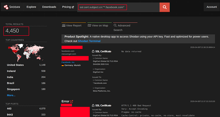Viewport: 220px width, 117px height.
Task: Click the "HTTP/1.1 400 Bad Request" line
Action: click(136, 105)
